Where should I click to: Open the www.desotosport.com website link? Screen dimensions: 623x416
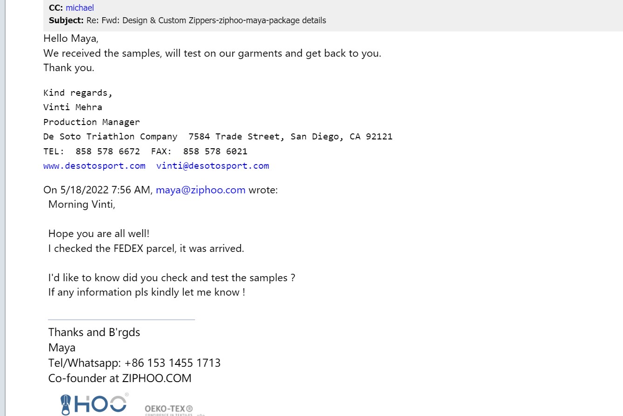[x=94, y=166]
